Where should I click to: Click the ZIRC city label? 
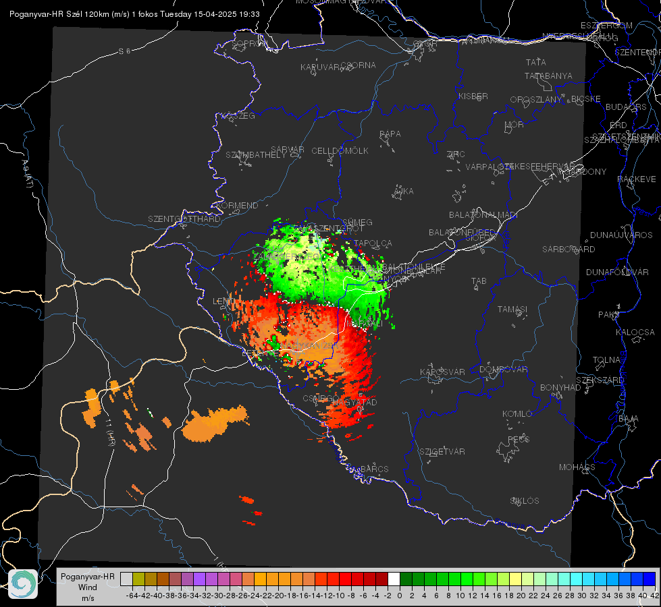tap(456, 154)
